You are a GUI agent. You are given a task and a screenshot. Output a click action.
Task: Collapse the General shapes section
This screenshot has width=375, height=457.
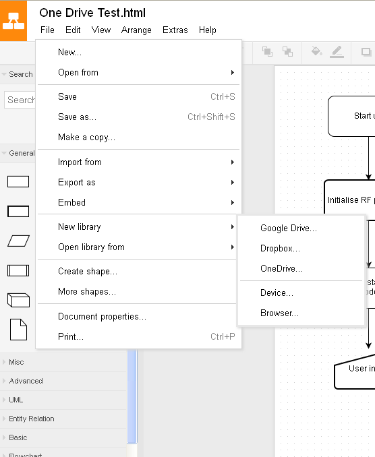coord(18,153)
